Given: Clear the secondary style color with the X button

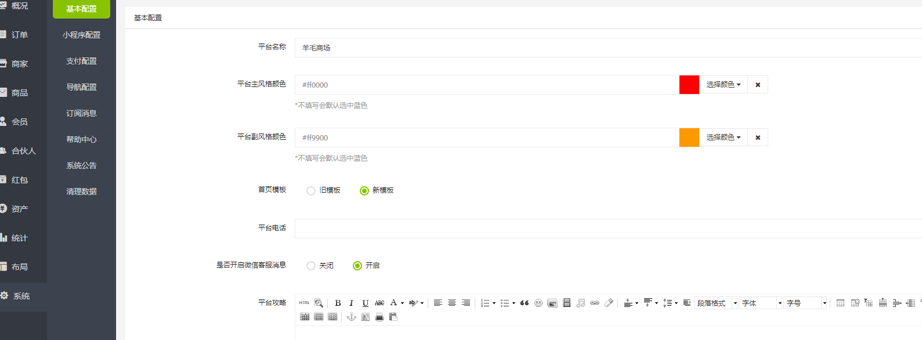Looking at the screenshot, I should pos(758,138).
